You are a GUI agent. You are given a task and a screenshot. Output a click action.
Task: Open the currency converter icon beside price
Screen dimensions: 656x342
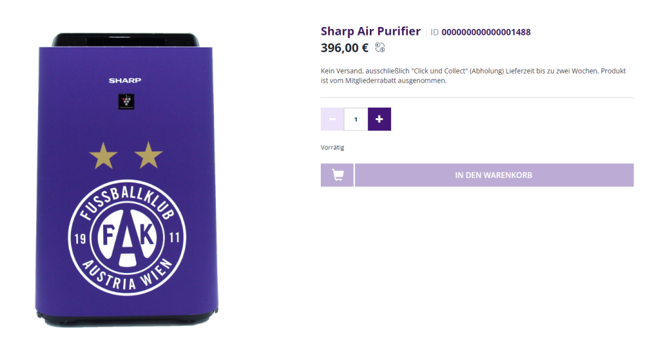coord(380,48)
